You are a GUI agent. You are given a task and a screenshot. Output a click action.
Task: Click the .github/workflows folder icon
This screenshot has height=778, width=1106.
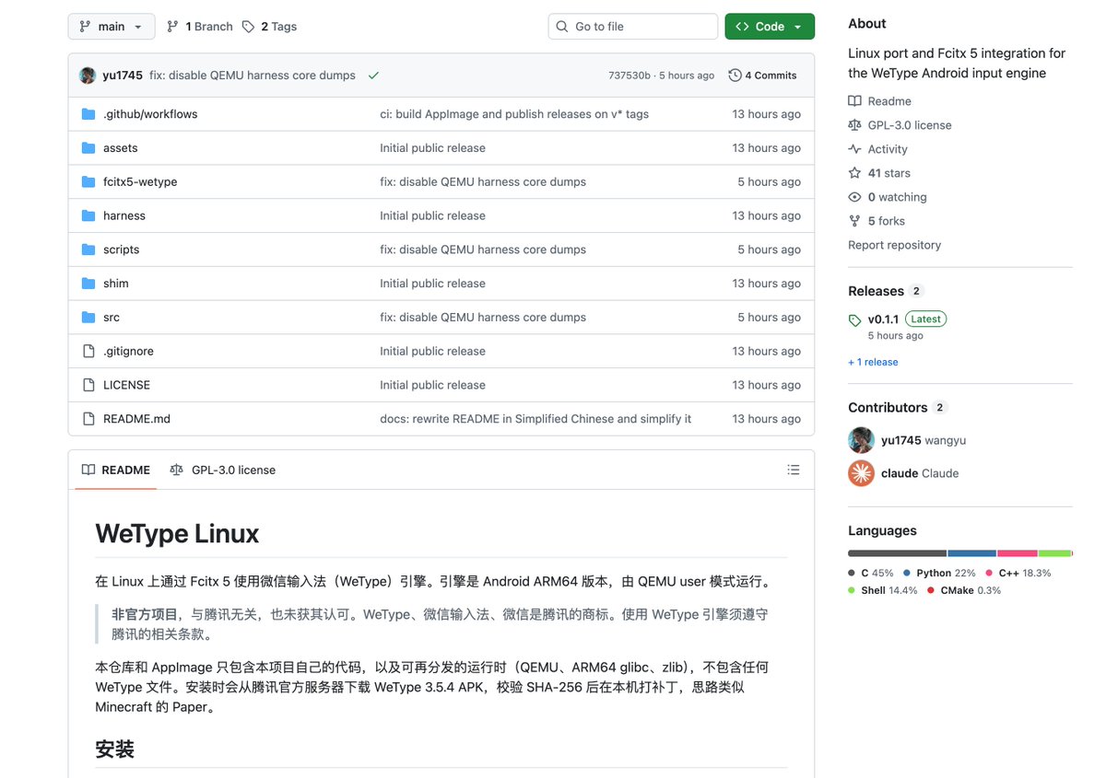(88, 114)
